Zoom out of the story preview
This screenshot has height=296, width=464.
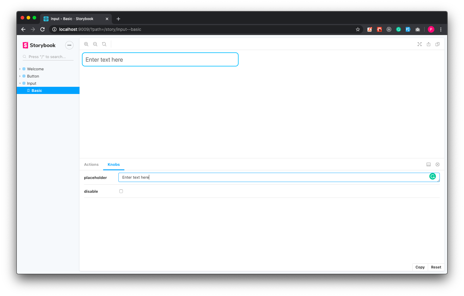pos(95,44)
